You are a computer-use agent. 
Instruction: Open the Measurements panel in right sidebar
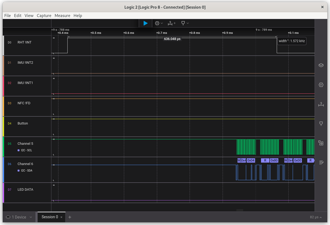[321, 105]
